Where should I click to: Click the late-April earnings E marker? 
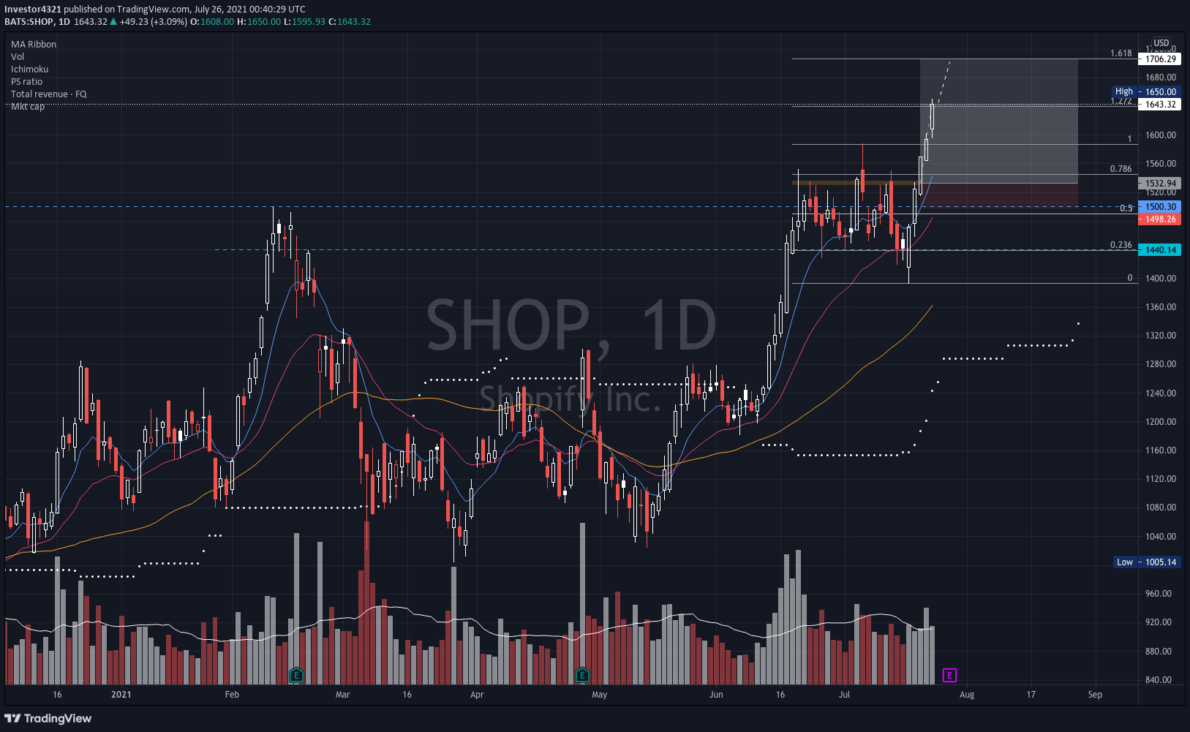[x=582, y=675]
